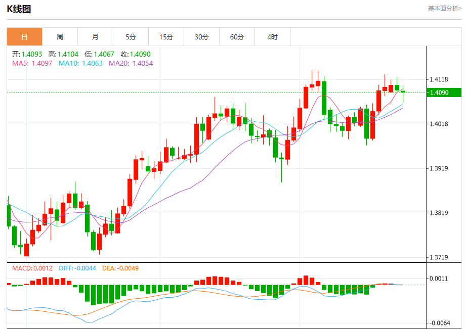Viewport: 465px width, 329px height.
Task: Click the DEA value label
Action: [x=120, y=268]
